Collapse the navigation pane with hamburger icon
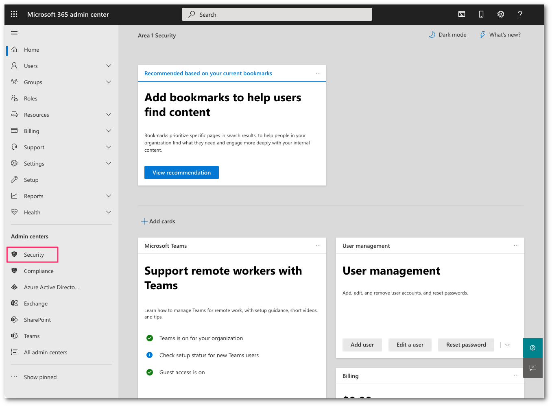This screenshot has width=552, height=406. [x=14, y=33]
